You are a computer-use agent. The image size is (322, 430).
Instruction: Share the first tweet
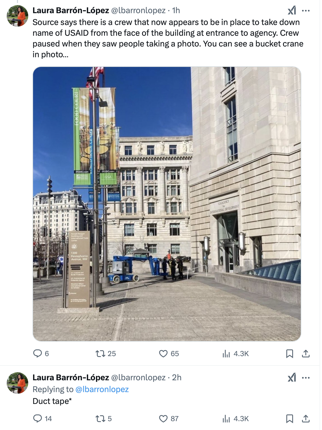point(306,354)
